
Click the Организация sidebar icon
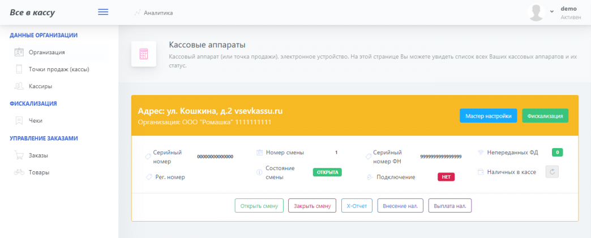coord(19,53)
